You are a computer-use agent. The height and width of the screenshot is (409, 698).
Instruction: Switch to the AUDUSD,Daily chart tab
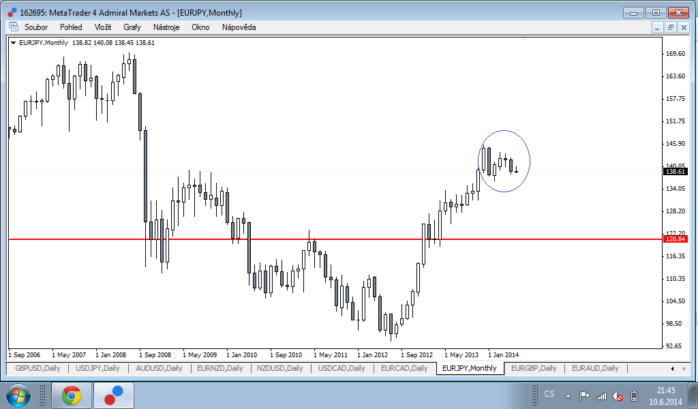coord(159,368)
